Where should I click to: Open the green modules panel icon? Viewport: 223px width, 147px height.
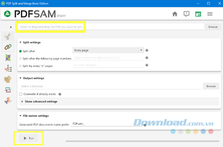point(198,14)
